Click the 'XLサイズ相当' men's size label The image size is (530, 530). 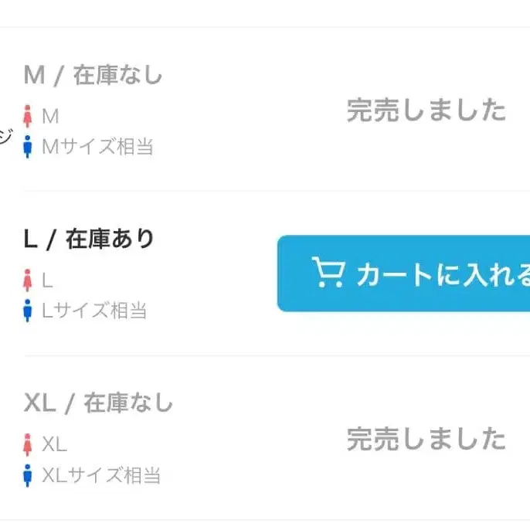(x=101, y=475)
